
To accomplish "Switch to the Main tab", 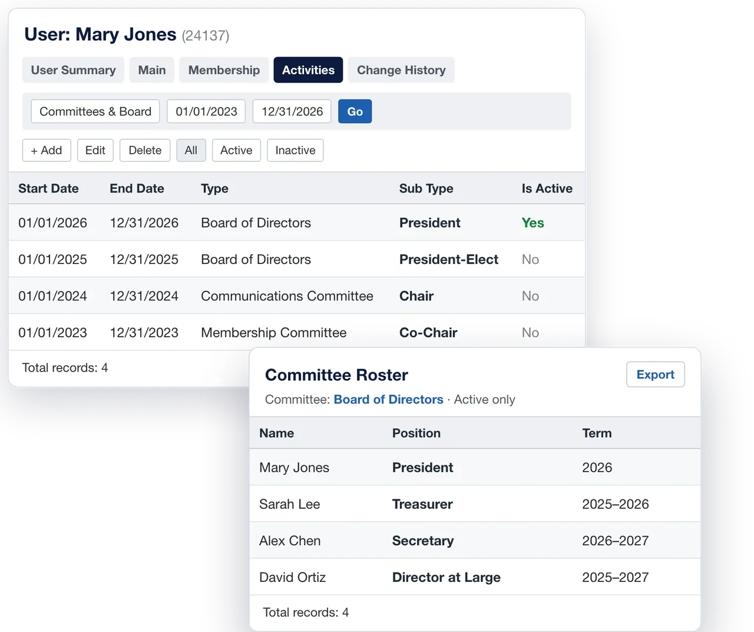I will point(152,70).
